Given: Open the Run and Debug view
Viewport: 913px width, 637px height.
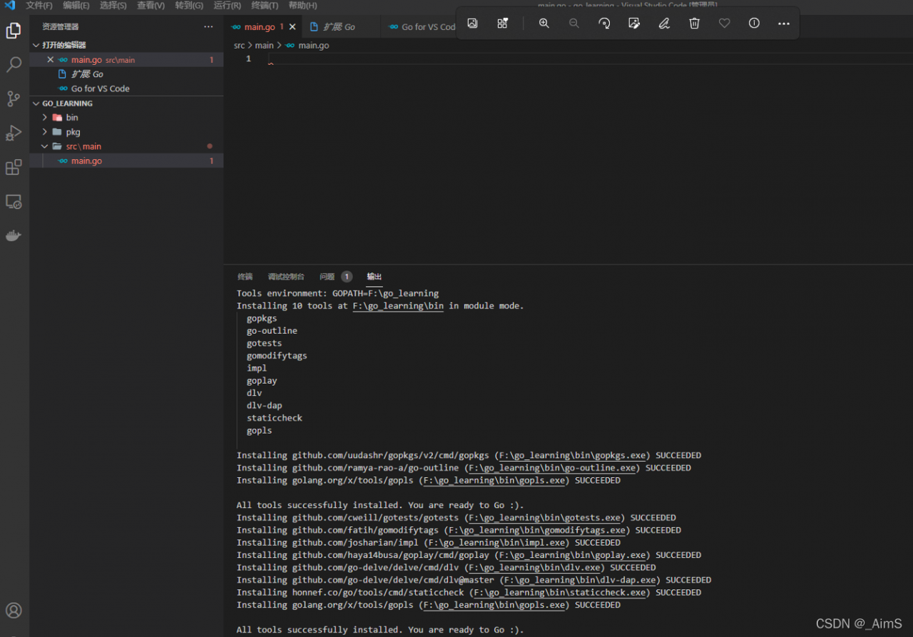Looking at the screenshot, I should 14,133.
